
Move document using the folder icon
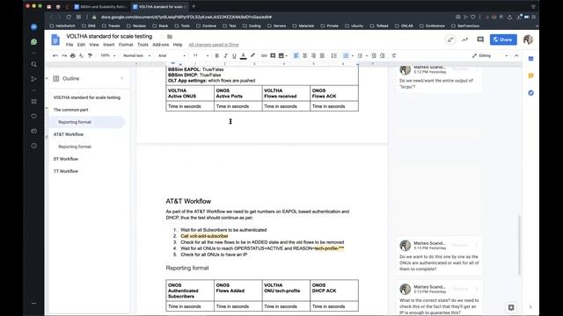point(170,37)
